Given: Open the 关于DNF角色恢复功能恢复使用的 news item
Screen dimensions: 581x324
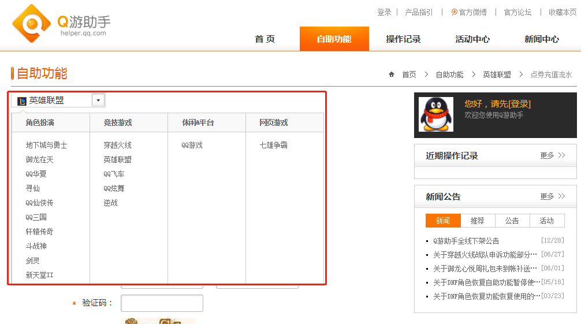Looking at the screenshot, I should click(x=486, y=297).
